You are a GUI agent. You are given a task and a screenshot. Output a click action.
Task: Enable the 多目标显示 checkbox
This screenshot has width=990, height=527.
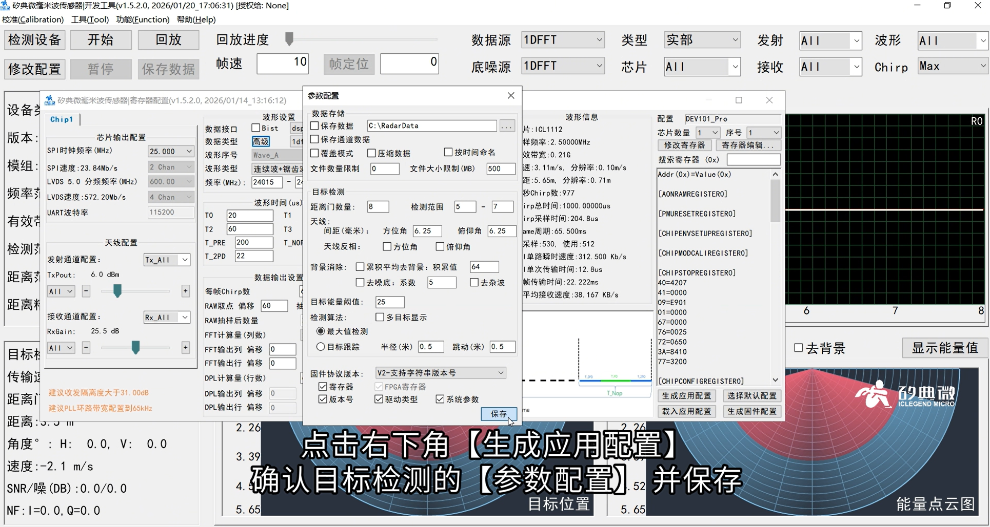point(380,318)
